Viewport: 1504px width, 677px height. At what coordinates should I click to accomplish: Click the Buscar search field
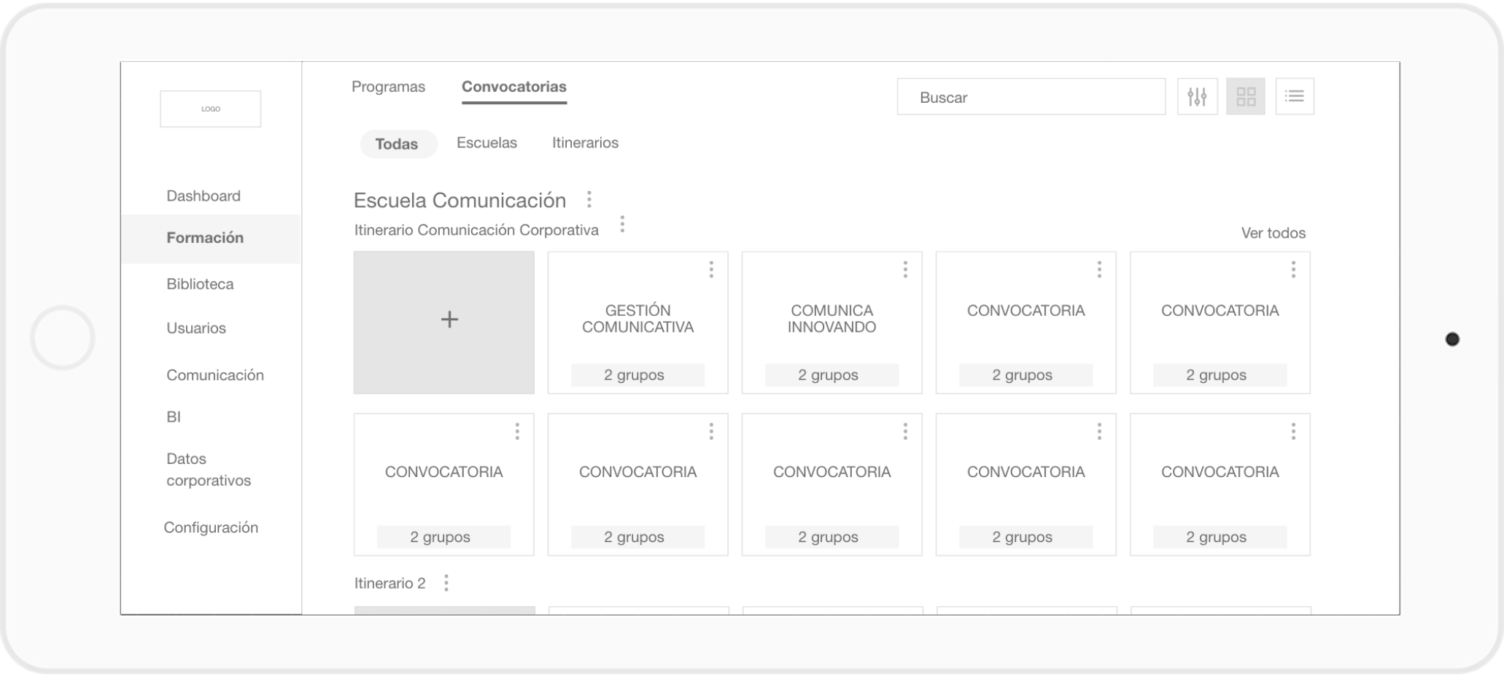[1031, 97]
